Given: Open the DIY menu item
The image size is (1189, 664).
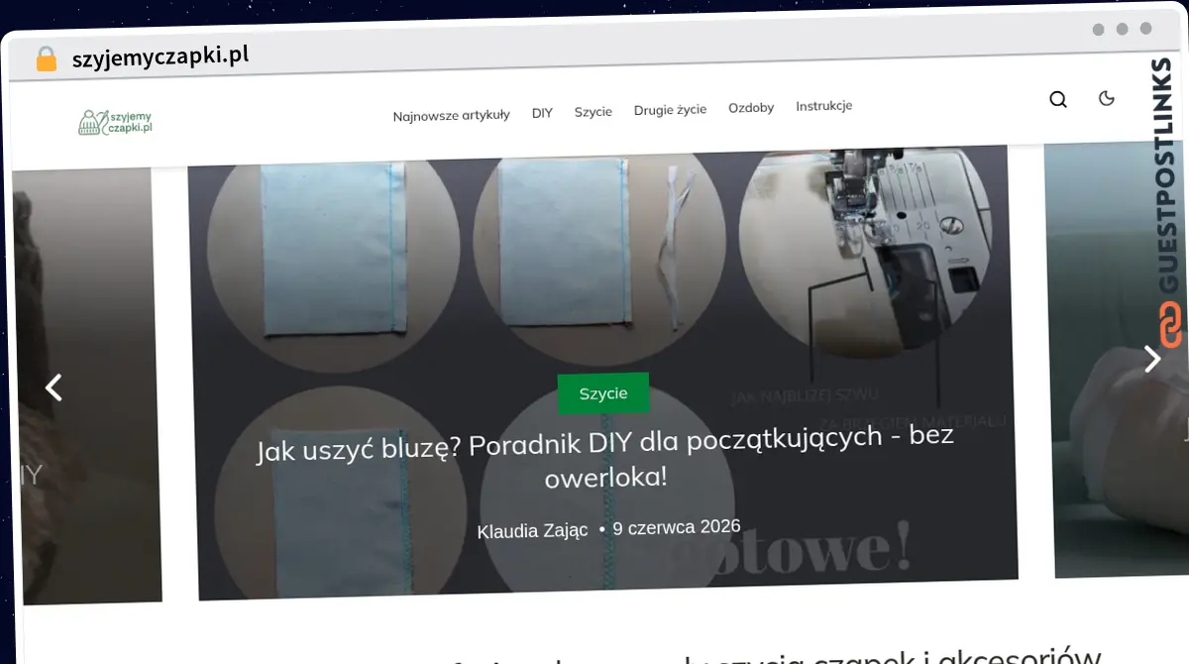Looking at the screenshot, I should click(542, 113).
